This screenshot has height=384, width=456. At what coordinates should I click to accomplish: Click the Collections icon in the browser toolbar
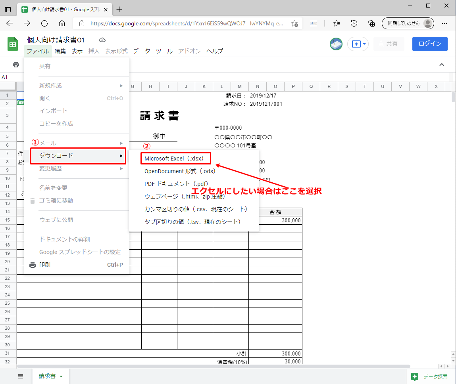[x=371, y=23]
